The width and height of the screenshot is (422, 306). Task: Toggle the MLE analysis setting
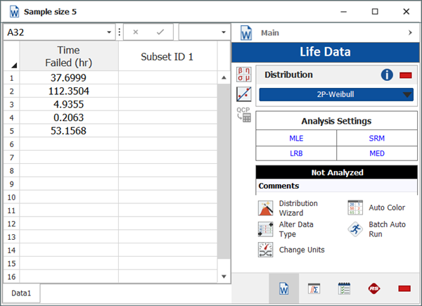tap(296, 138)
